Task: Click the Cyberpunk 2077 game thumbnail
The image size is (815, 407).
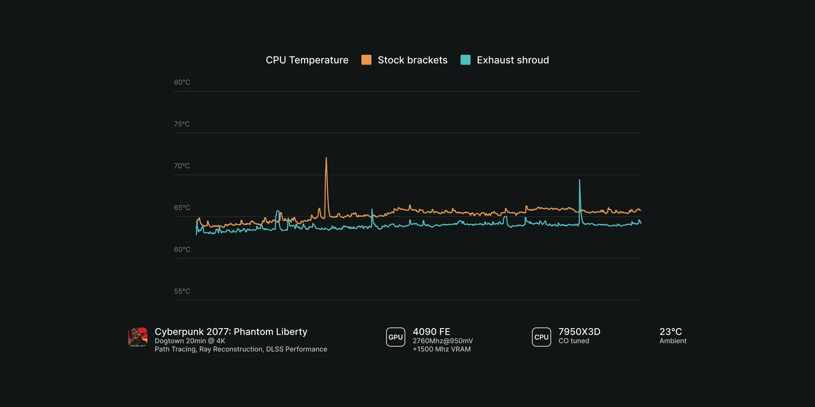Action: 138,337
